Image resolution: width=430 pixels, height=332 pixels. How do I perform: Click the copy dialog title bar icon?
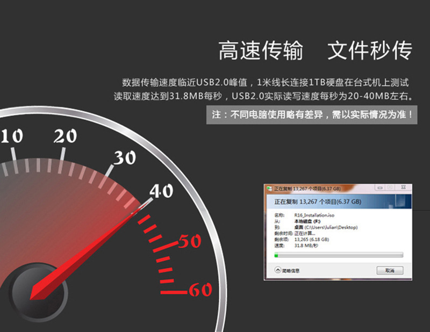(270, 189)
